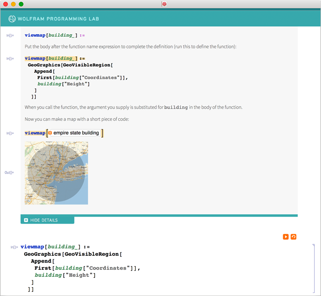Run the code with orange play button
Viewport: 321px width, 296px height.
286,237
